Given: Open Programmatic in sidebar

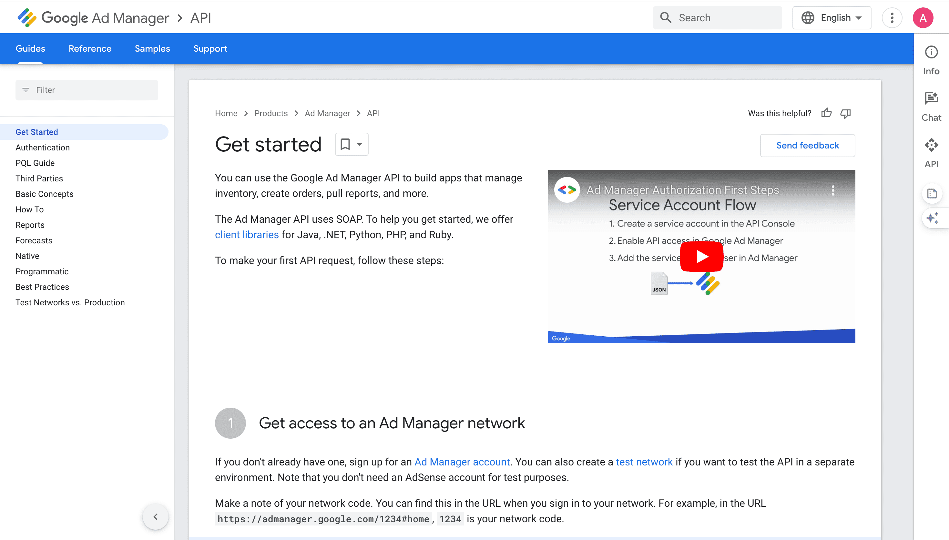Looking at the screenshot, I should [x=42, y=271].
